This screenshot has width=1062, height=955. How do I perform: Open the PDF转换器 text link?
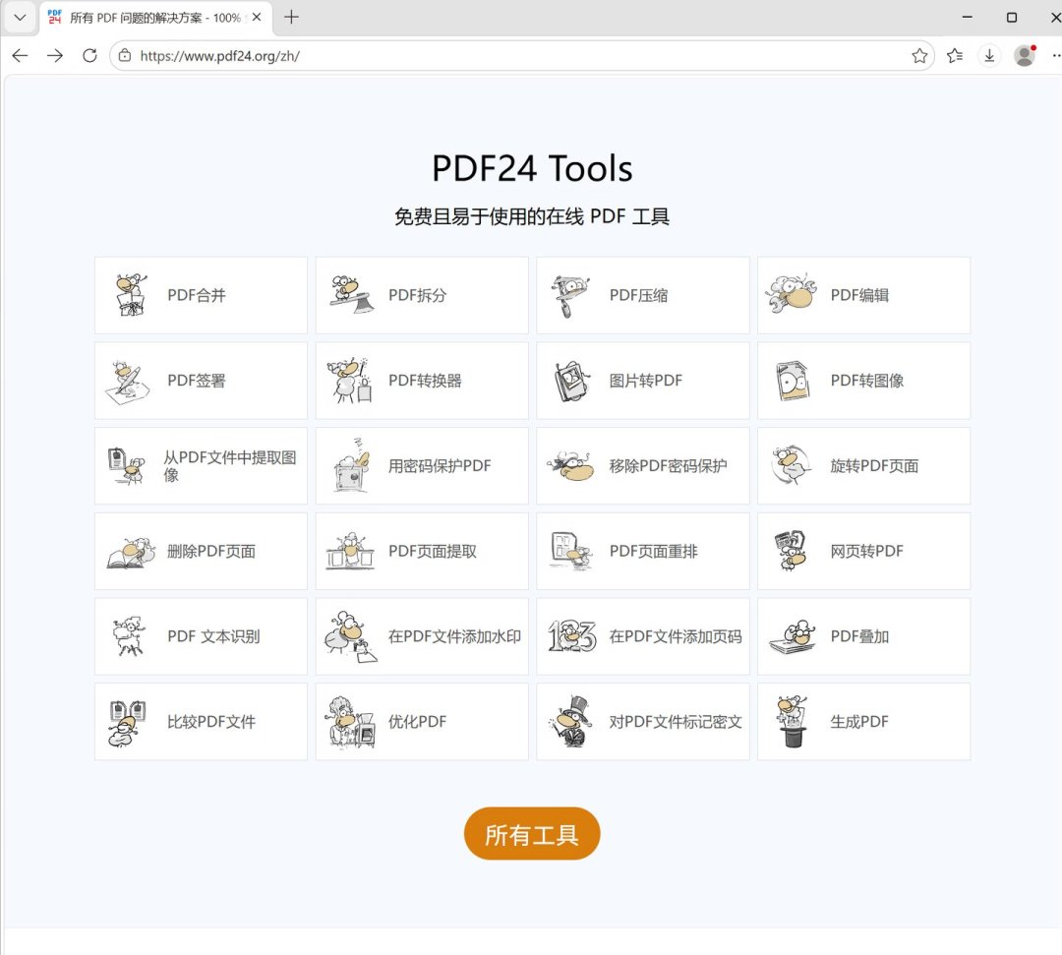point(425,381)
